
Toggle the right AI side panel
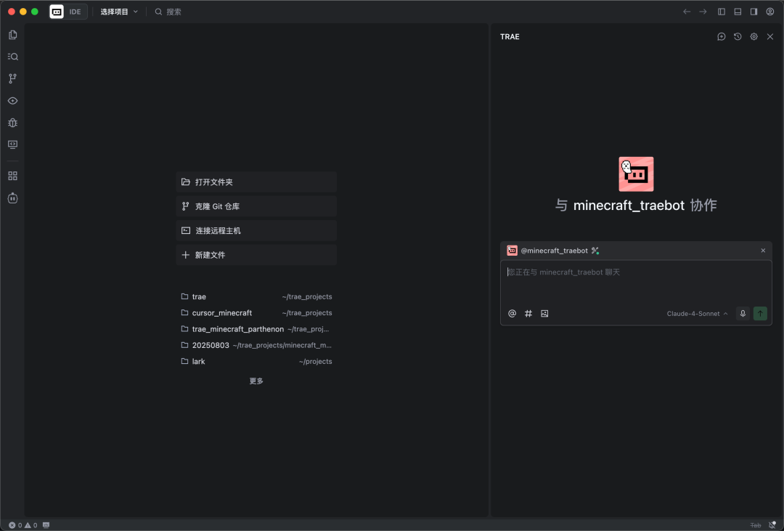pos(754,12)
